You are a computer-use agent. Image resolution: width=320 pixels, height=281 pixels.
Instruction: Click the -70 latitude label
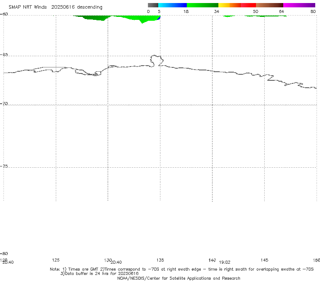point(4,104)
